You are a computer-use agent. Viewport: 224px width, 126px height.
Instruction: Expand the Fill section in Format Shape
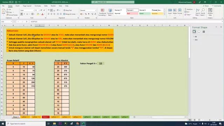(195, 37)
